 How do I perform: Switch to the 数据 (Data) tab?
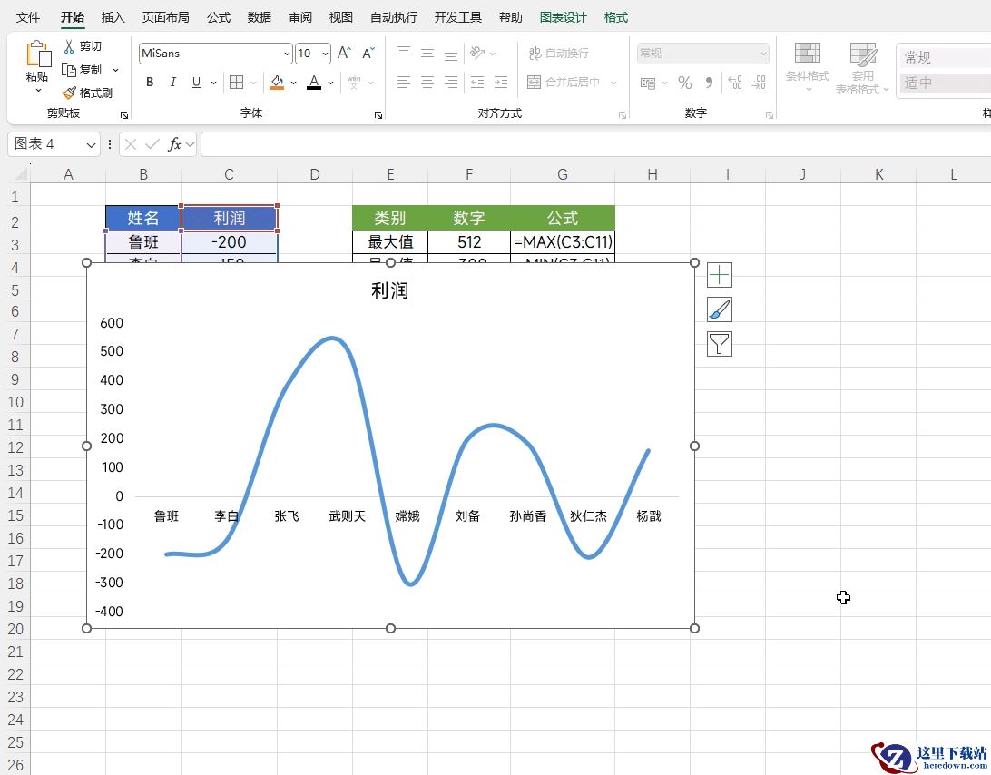(x=260, y=17)
